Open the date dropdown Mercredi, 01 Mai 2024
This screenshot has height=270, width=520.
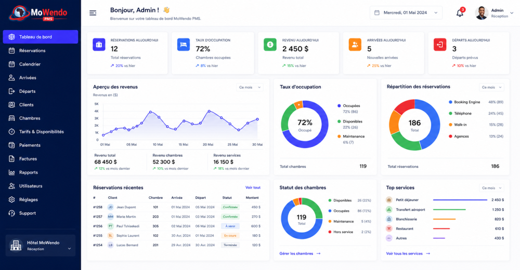[406, 12]
